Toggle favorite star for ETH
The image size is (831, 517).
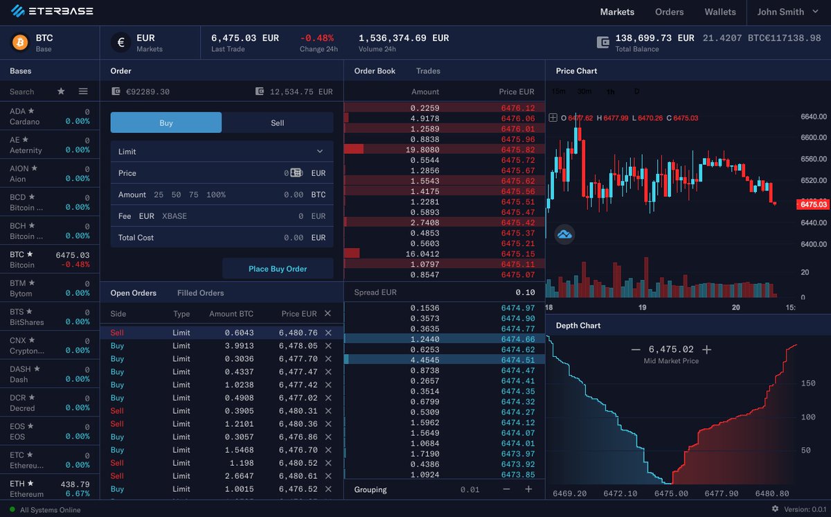tap(30, 483)
